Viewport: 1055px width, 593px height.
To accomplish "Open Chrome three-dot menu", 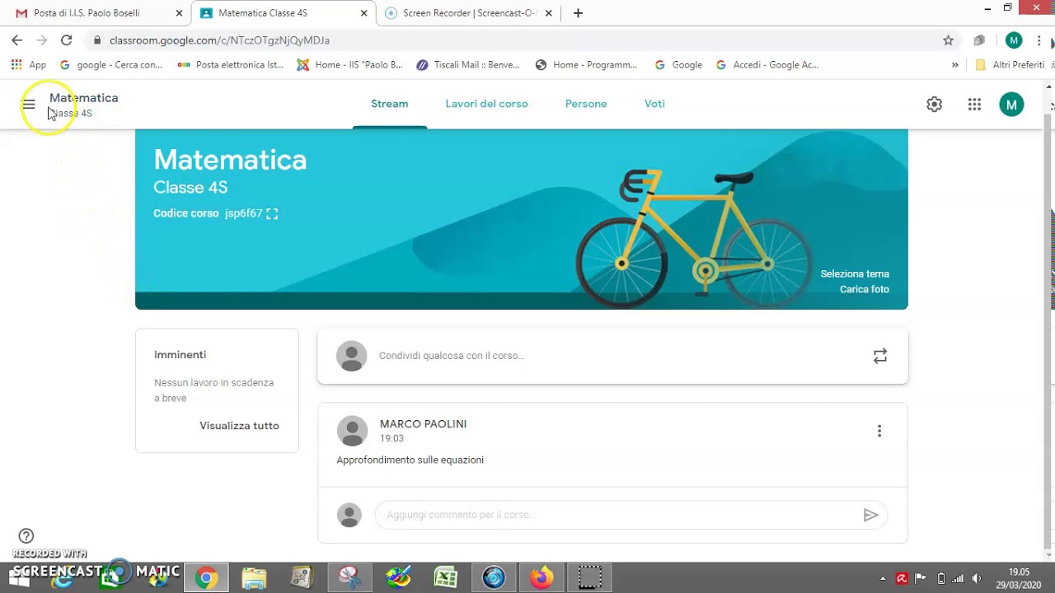I will [x=1039, y=40].
